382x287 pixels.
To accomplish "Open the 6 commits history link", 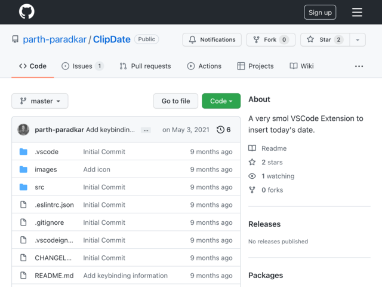I will pos(223,130).
